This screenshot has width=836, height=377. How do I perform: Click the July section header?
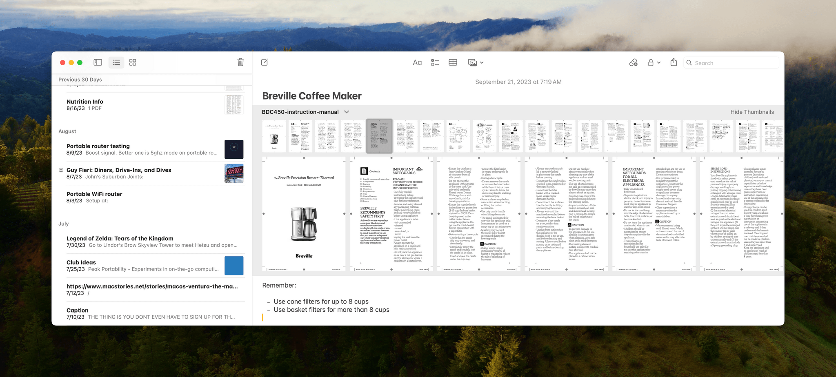click(x=64, y=224)
